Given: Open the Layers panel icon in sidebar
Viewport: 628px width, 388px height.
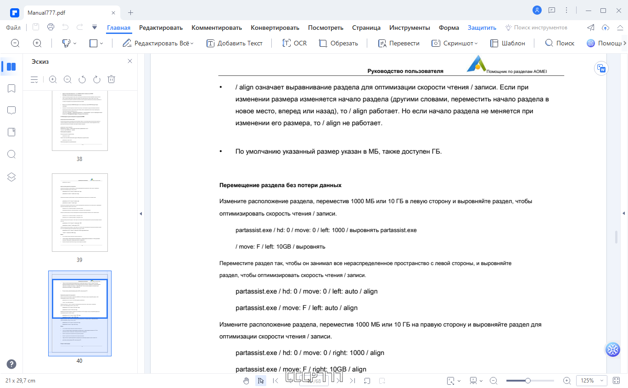Looking at the screenshot, I should click(x=11, y=177).
